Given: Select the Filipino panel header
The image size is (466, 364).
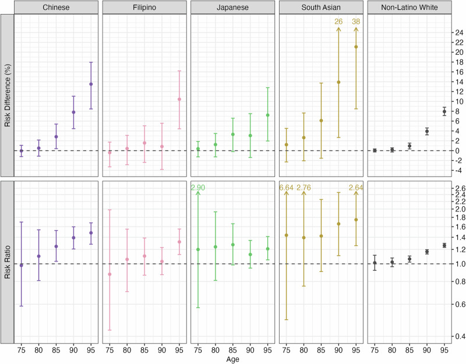Looking at the screenshot, I should click(144, 8).
